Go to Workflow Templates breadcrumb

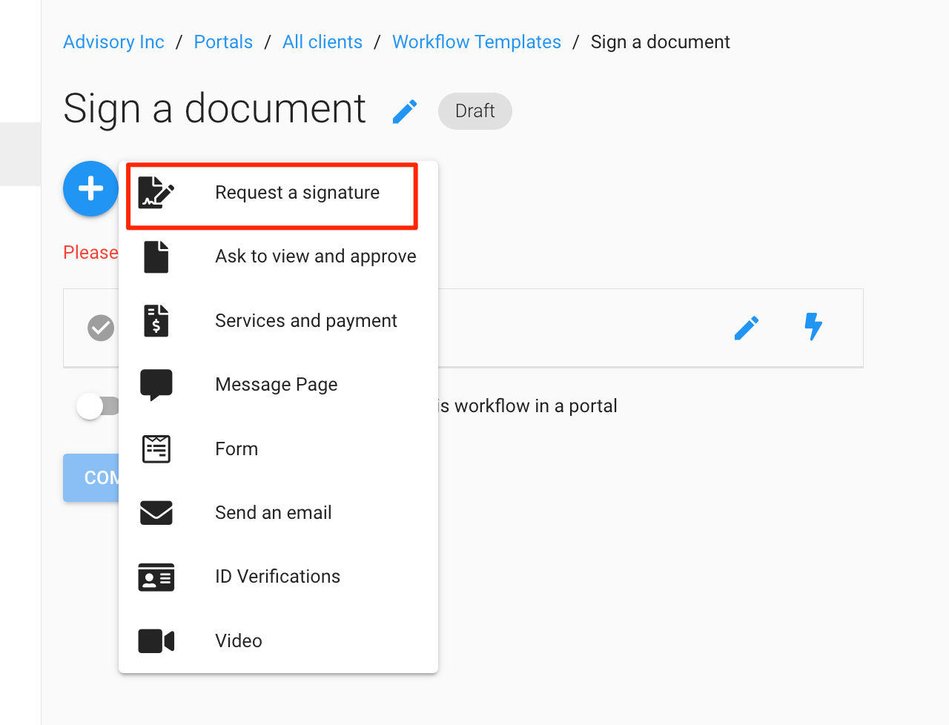476,42
